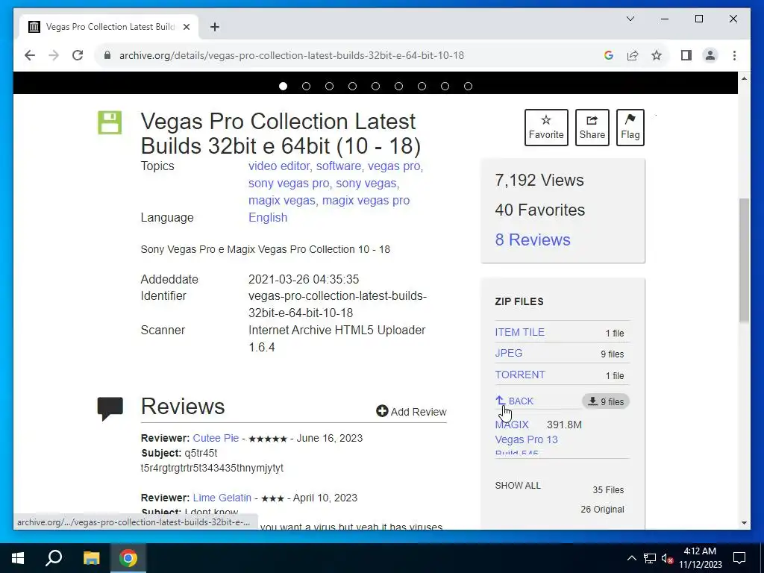Click the English language link
Screen dimensions: 764x573
tap(268, 217)
